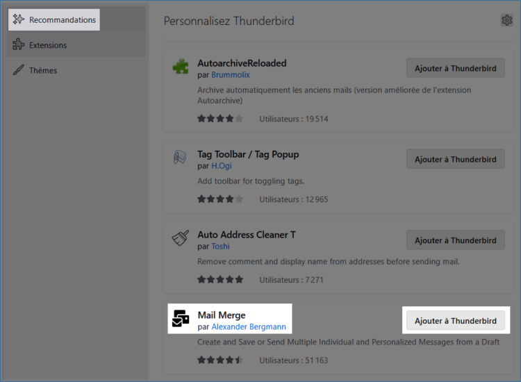The image size is (521, 382).
Task: Switch to the Extensions section
Action: [x=76, y=45]
